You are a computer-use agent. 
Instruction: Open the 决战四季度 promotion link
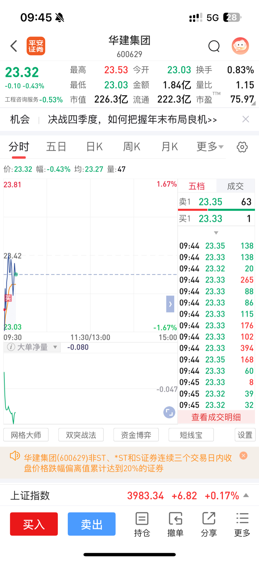click(x=133, y=119)
